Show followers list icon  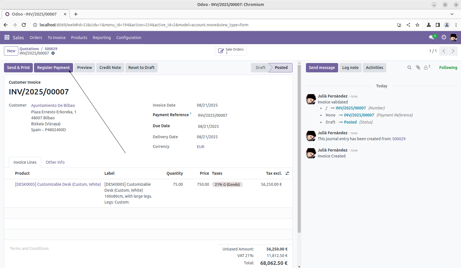(x=426, y=68)
